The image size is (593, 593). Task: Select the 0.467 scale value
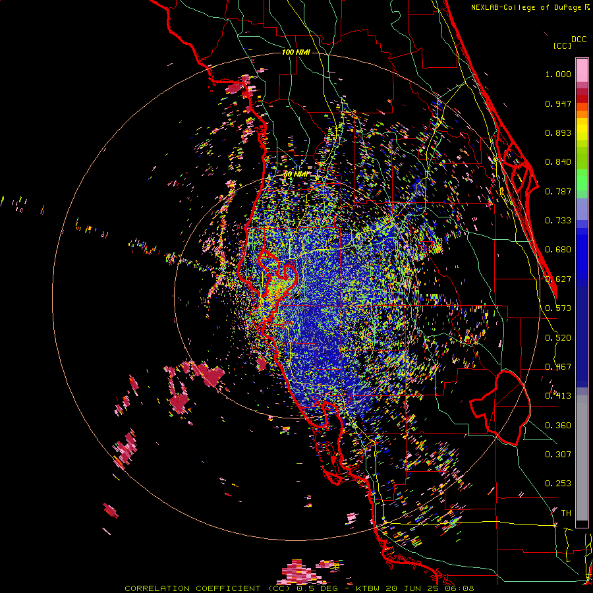coord(558,367)
